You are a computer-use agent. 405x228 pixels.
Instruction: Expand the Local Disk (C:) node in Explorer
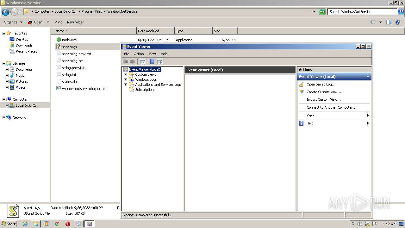[7, 105]
